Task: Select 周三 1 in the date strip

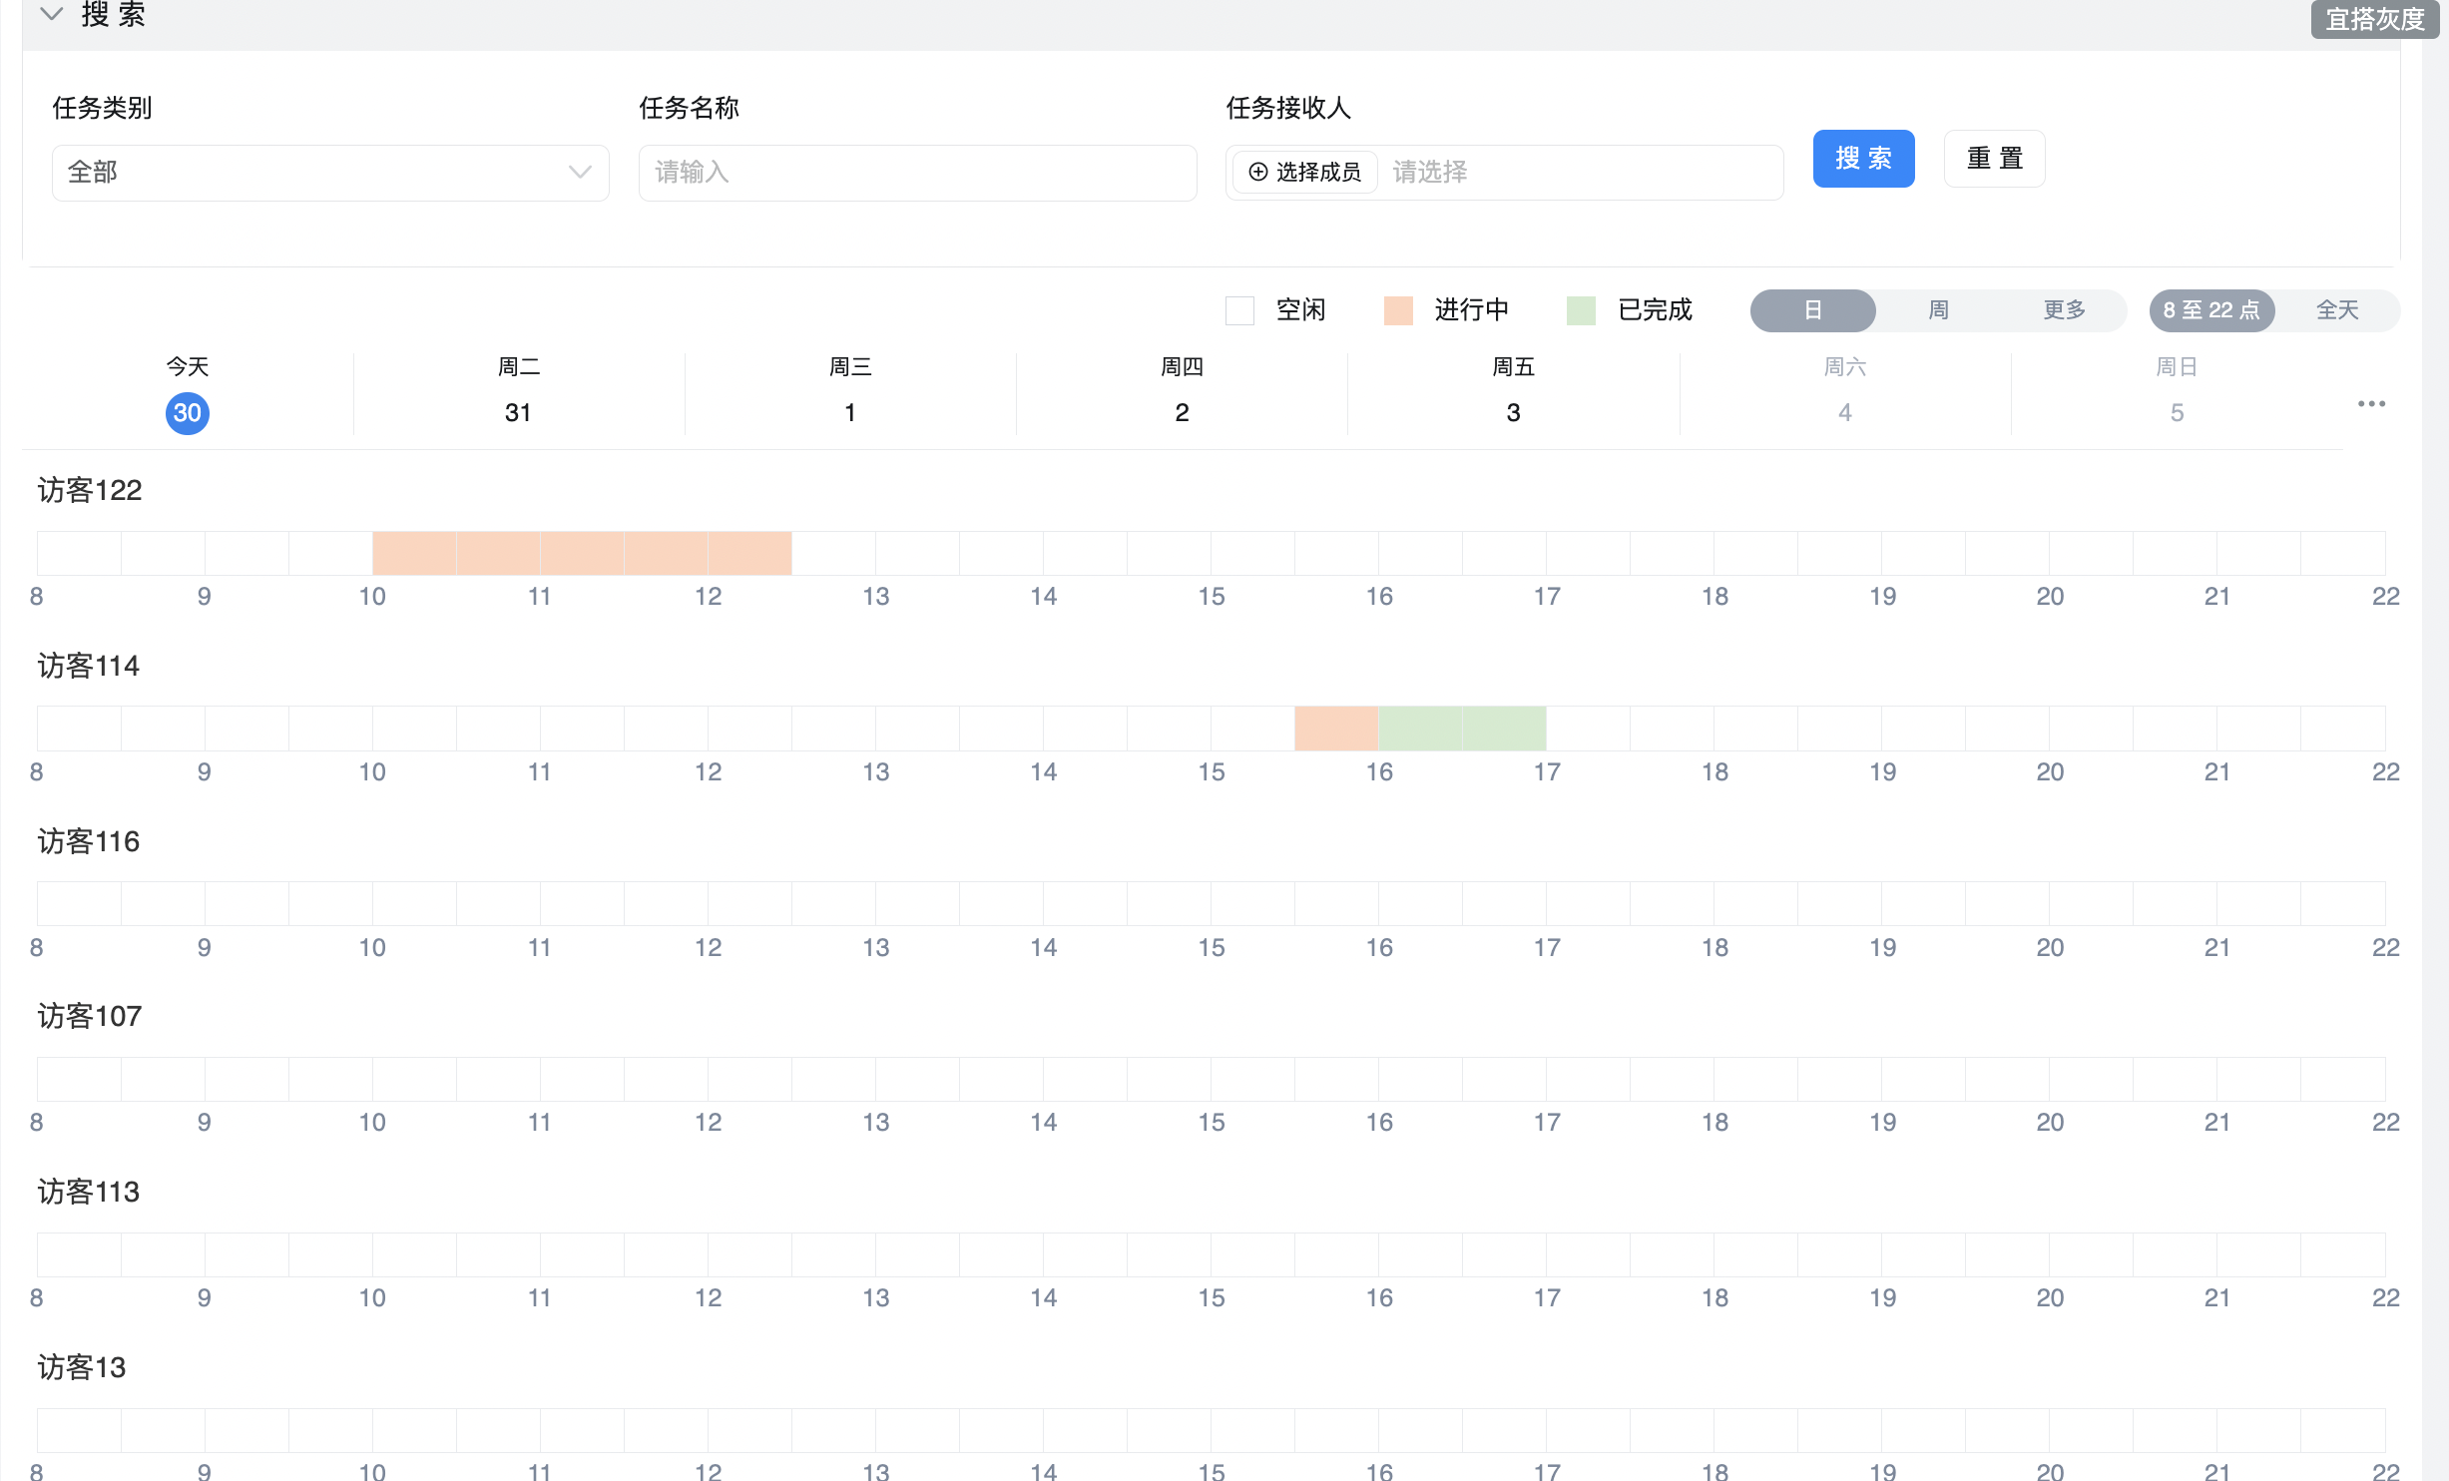Action: click(850, 393)
